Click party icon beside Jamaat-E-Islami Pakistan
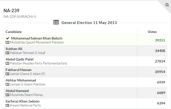Viewport: 171px width, 109px height. (x=7, y=84)
